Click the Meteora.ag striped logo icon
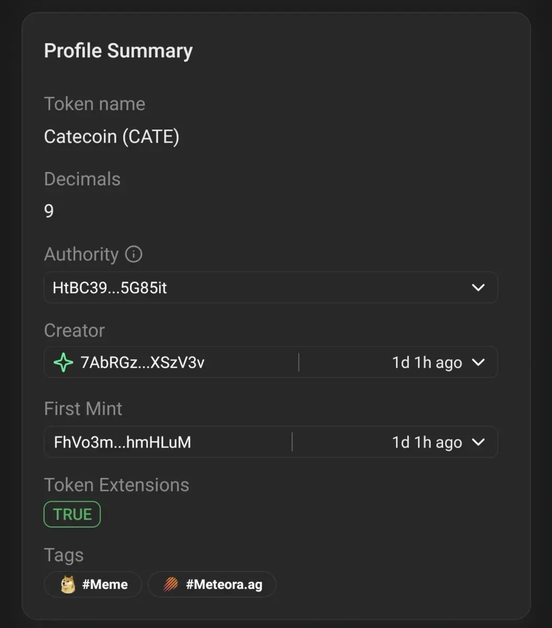The width and height of the screenshot is (552, 628). 170,585
